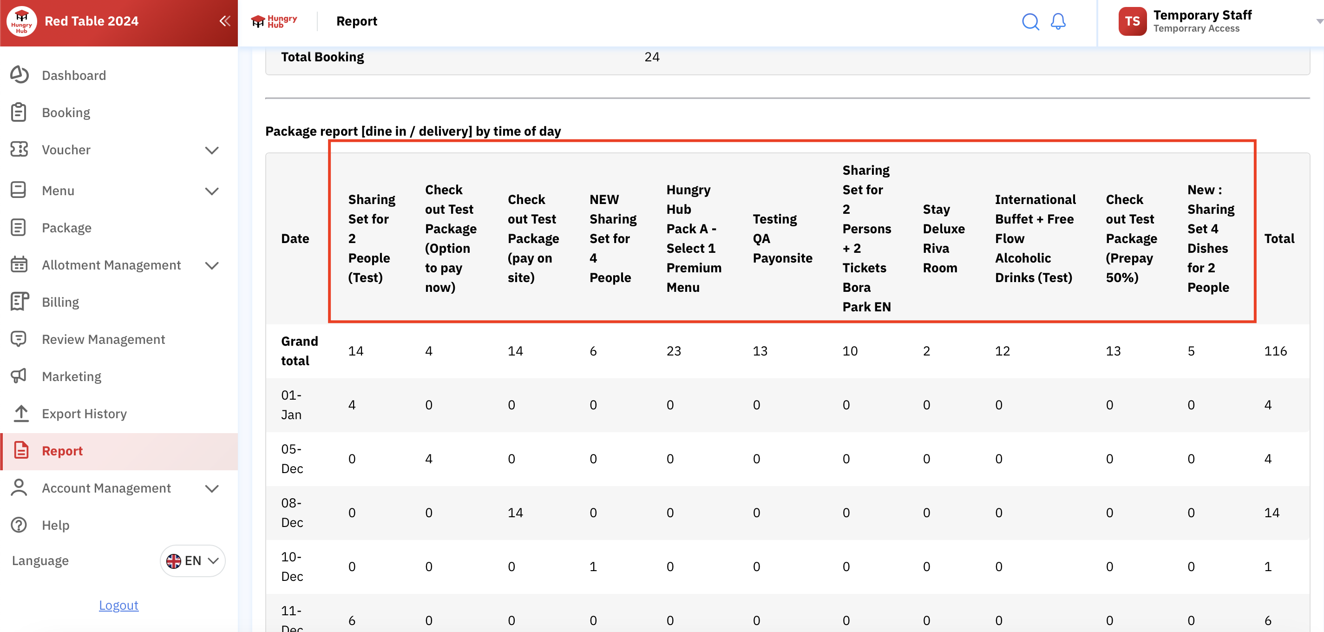Select Package in the sidebar menu
The width and height of the screenshot is (1324, 632).
coord(67,228)
